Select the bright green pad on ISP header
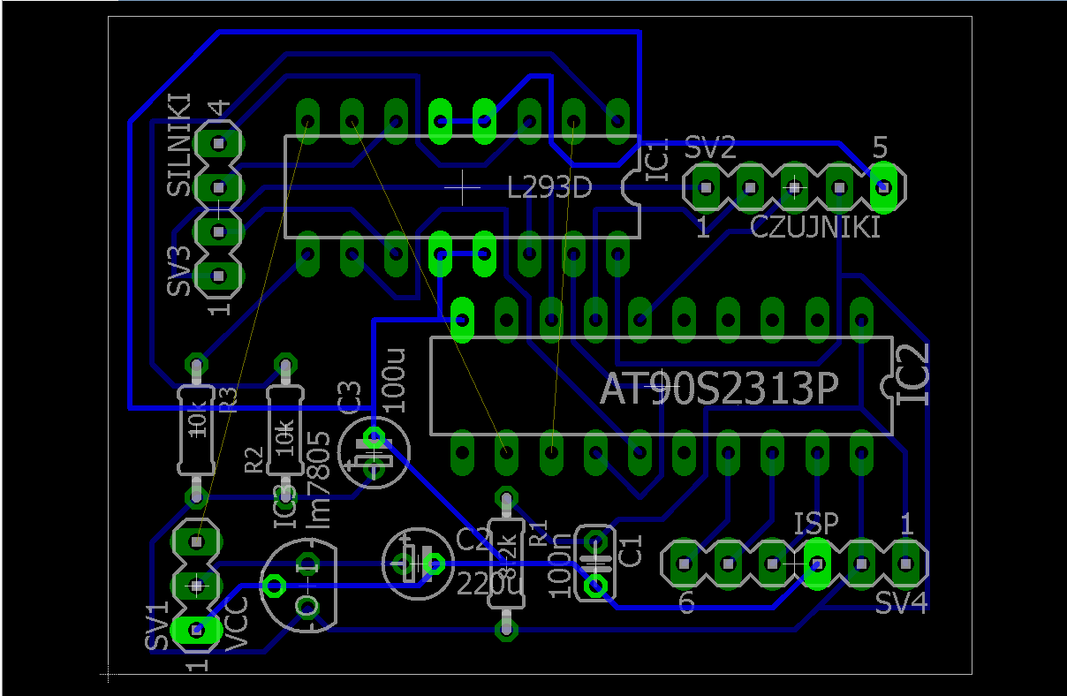Screen dimensions: 1067x696 pos(817,564)
